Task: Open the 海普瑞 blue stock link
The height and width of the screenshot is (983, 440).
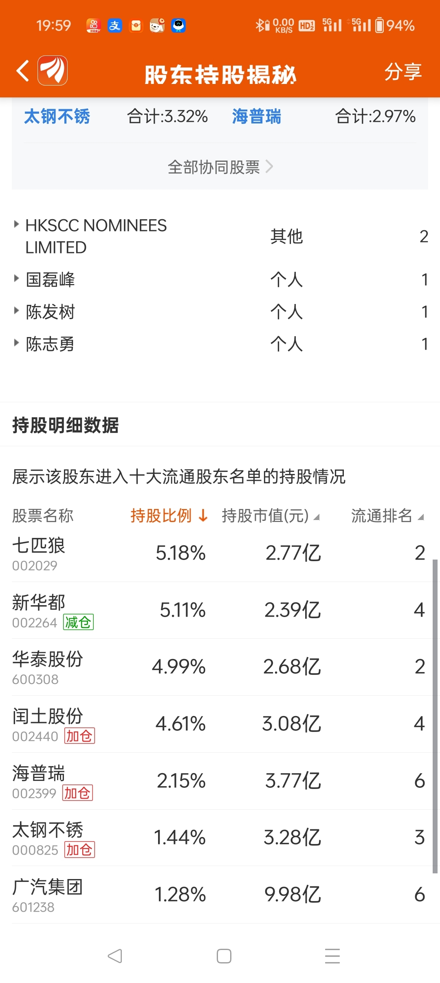Action: 257,116
